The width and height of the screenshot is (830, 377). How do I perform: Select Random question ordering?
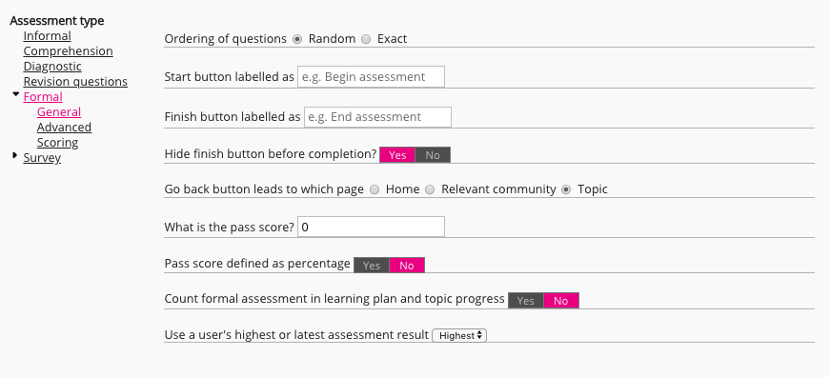coord(297,39)
